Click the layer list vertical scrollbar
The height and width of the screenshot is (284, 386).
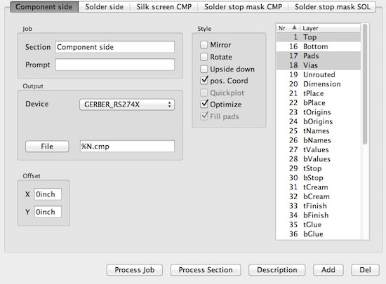(365, 83)
